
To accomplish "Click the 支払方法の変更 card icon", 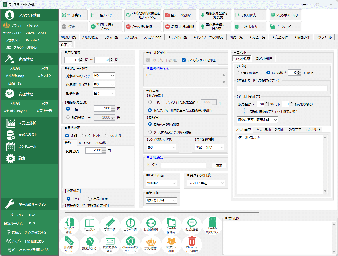I will coord(110,244).
